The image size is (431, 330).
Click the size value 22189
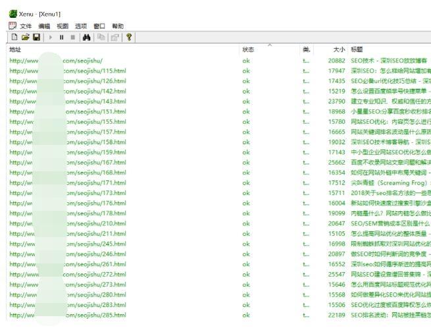(336, 315)
